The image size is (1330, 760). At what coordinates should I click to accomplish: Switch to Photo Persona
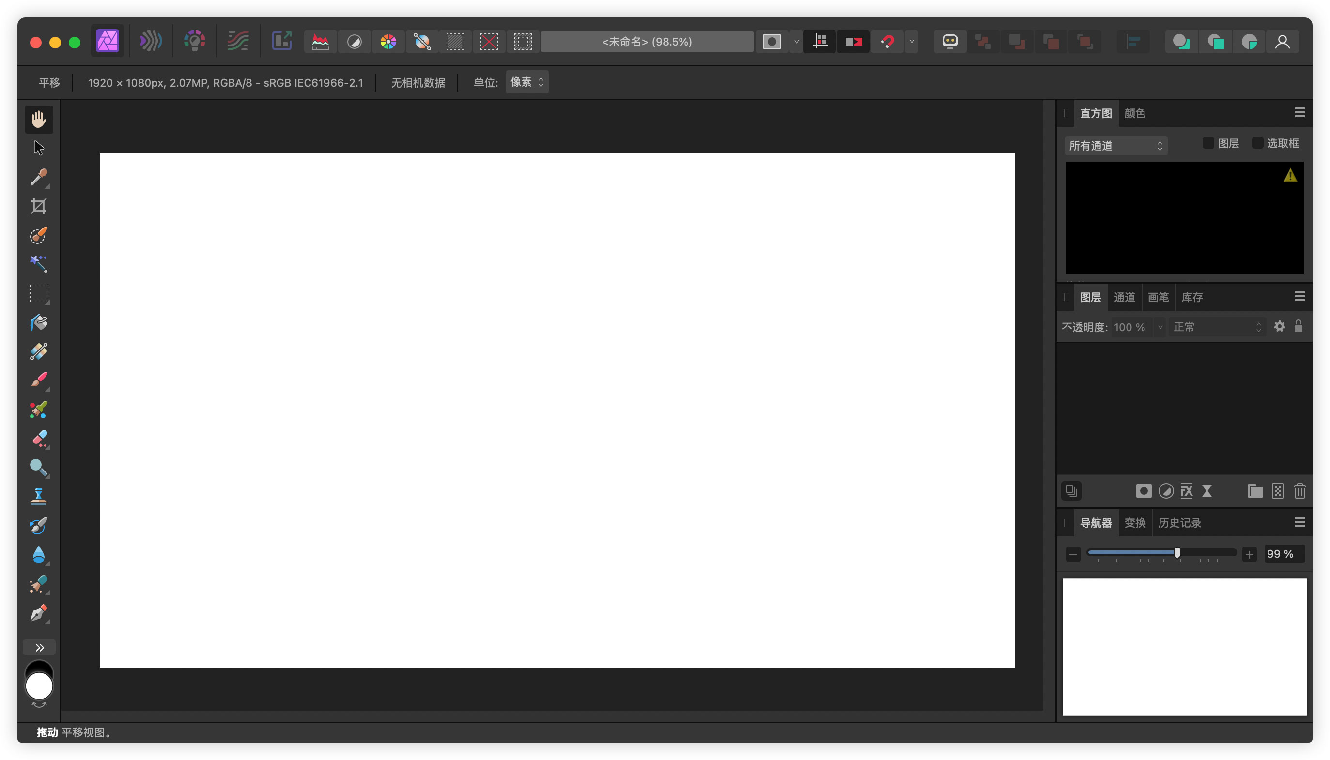[x=108, y=41]
